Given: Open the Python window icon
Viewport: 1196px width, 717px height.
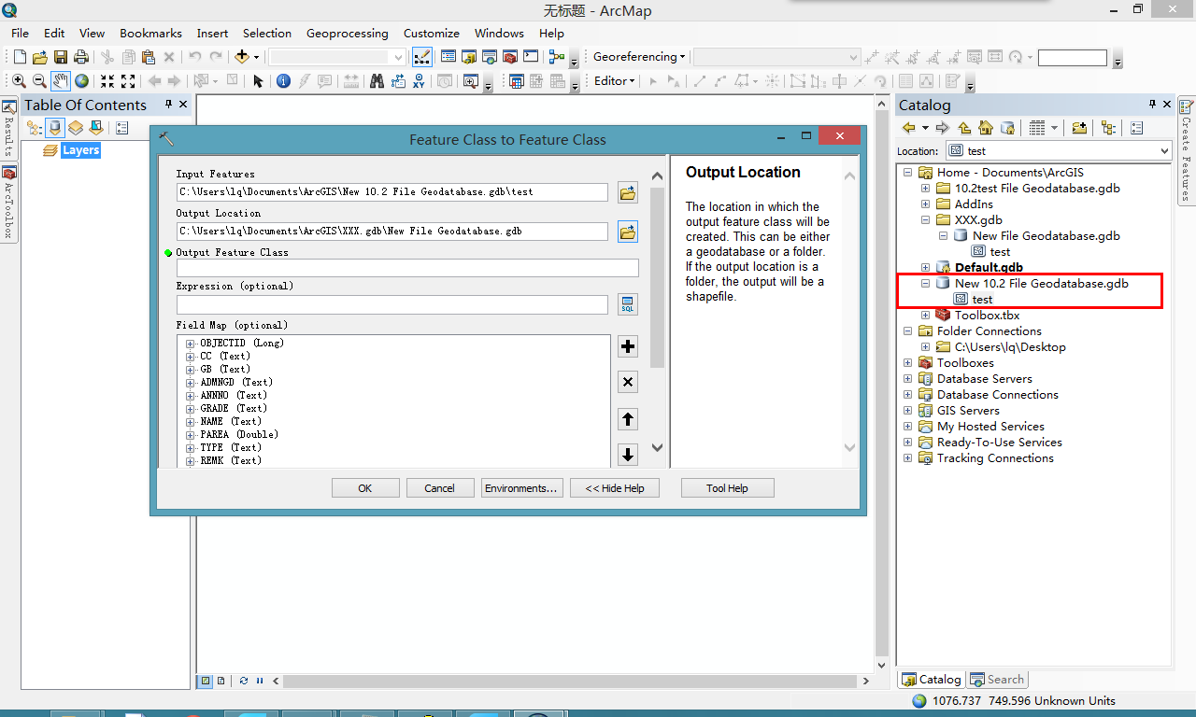Looking at the screenshot, I should [x=531, y=57].
